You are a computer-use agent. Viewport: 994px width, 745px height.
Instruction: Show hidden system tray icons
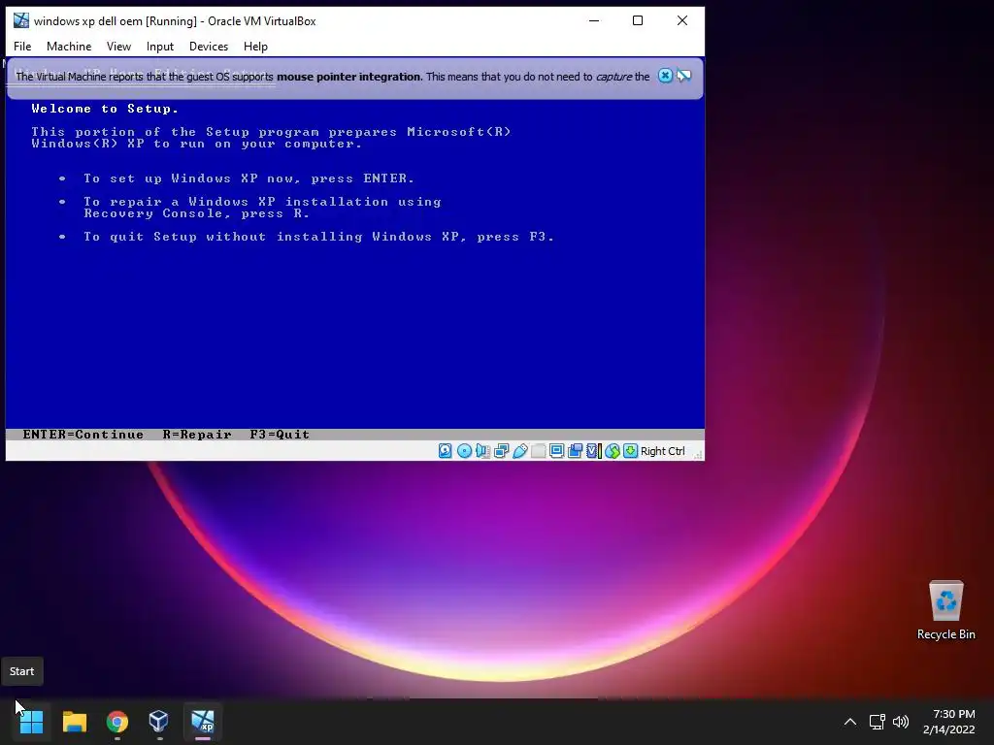(x=850, y=722)
